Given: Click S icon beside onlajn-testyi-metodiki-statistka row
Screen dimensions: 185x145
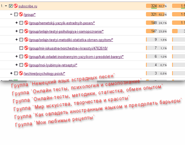Looking at the screenshot, I should 26,40.
